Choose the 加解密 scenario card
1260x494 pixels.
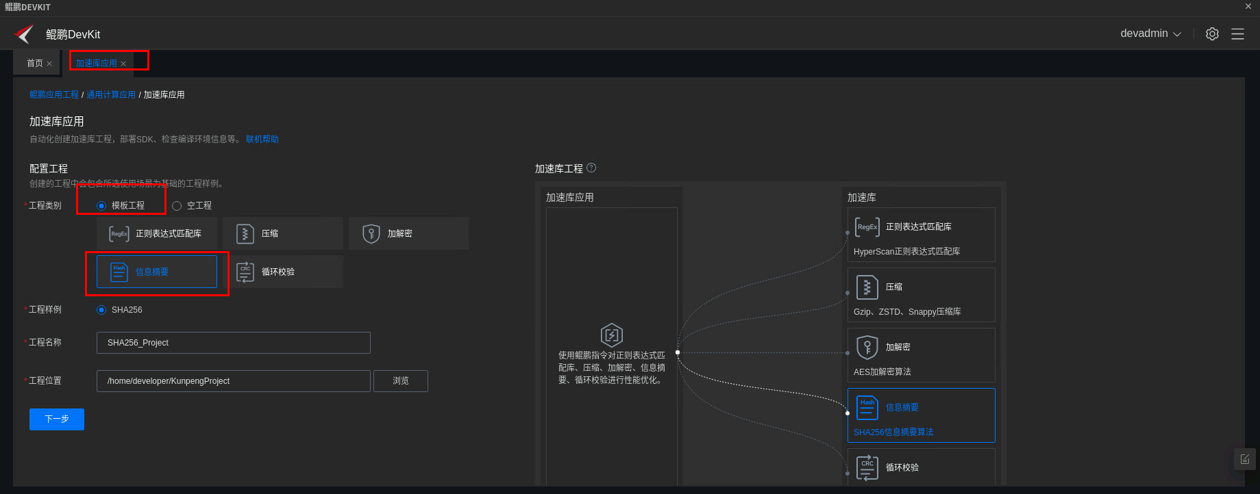coord(409,233)
